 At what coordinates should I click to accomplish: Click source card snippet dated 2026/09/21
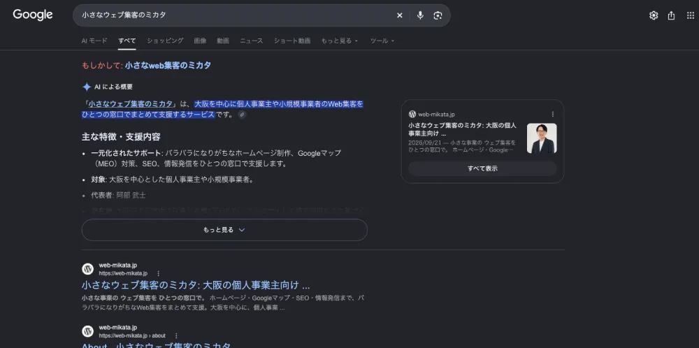462,147
